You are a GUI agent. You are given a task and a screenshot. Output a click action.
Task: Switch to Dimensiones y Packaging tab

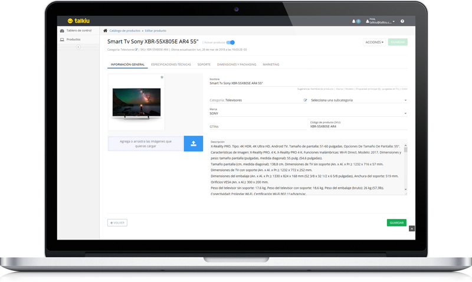(x=237, y=64)
